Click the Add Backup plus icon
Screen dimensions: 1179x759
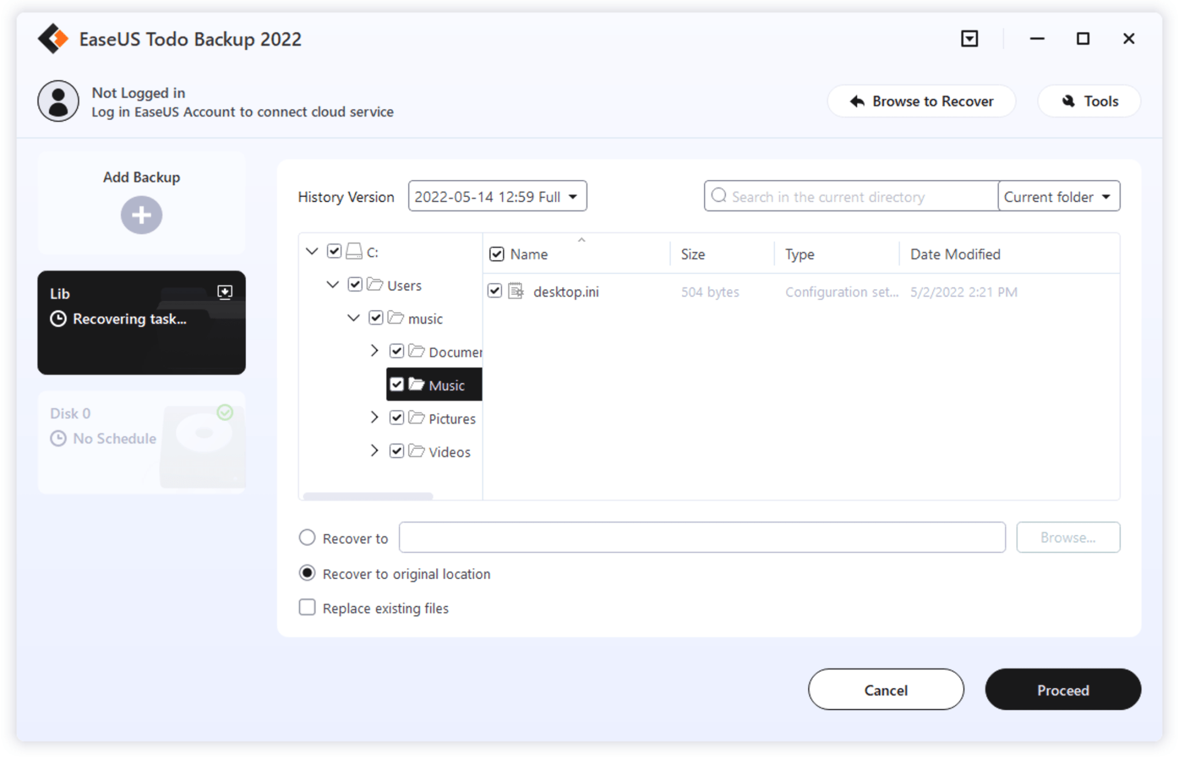point(141,215)
